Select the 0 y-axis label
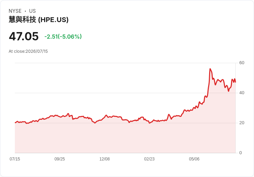 [241, 153]
